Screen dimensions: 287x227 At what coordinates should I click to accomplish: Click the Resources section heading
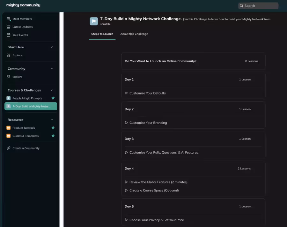tap(15, 120)
